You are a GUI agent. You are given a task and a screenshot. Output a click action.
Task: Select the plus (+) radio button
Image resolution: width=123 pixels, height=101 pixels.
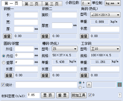pos(80,83)
